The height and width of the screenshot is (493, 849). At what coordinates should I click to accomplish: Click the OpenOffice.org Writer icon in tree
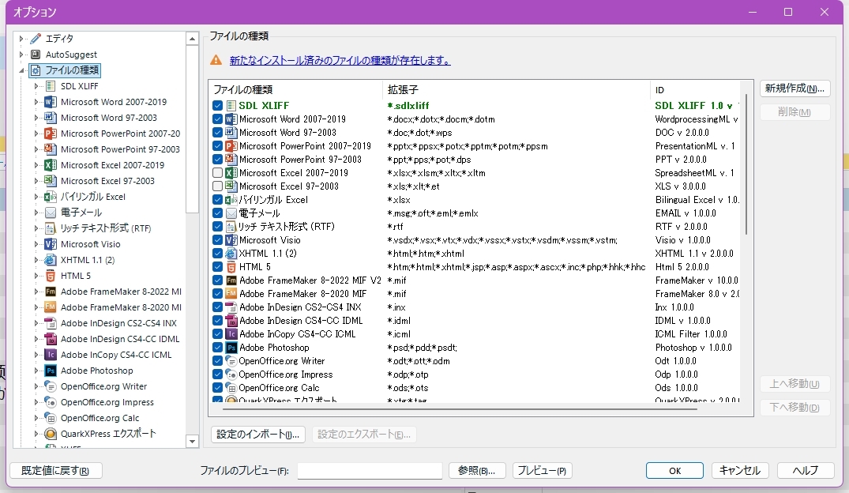coord(51,386)
